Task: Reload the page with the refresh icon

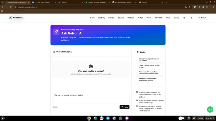Action: 11,7
